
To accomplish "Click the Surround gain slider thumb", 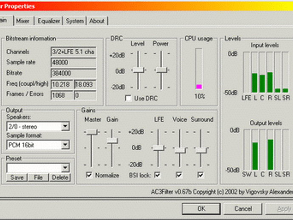I will tap(201, 150).
